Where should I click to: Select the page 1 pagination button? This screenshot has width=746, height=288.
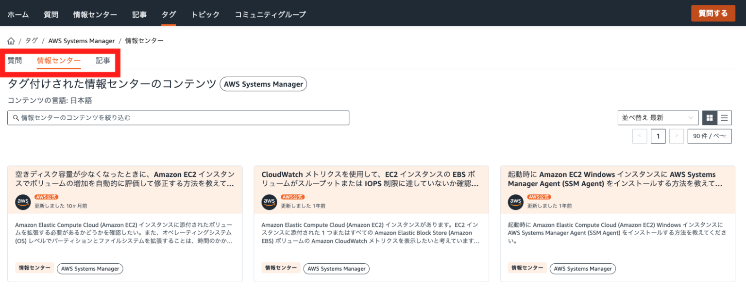pyautogui.click(x=658, y=136)
